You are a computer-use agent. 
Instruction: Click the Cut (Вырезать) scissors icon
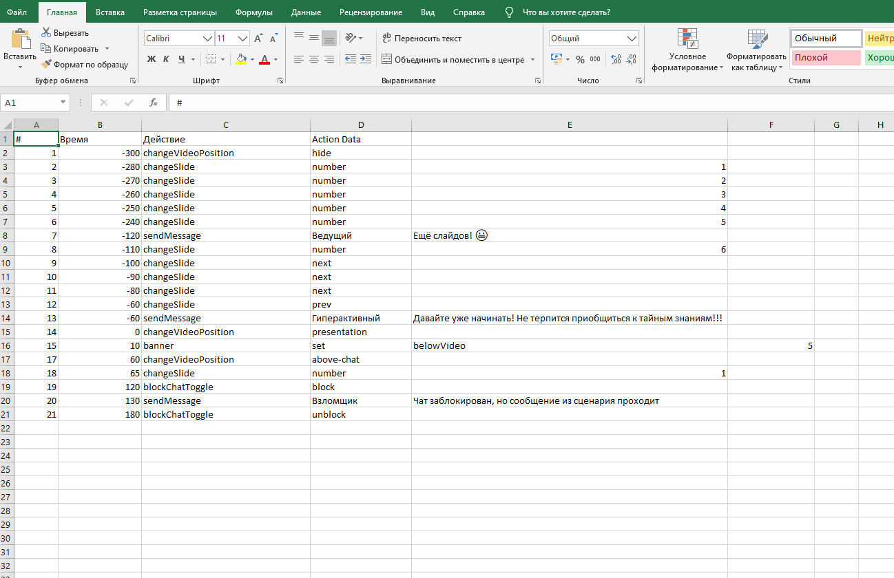point(46,33)
